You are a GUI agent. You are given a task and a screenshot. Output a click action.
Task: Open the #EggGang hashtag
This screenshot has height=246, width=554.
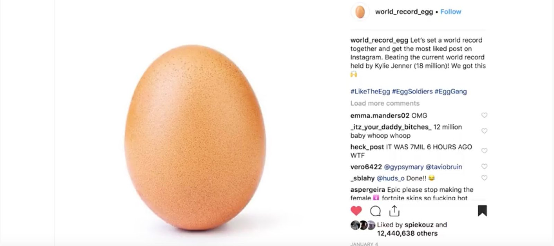[x=450, y=92]
